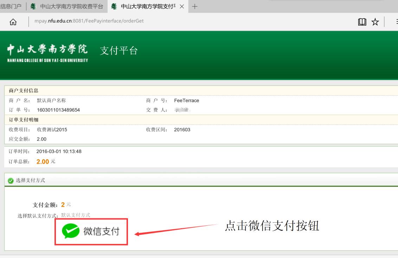Click the 商户支付信息 section header
The width and height of the screenshot is (398, 258).
coord(24,91)
